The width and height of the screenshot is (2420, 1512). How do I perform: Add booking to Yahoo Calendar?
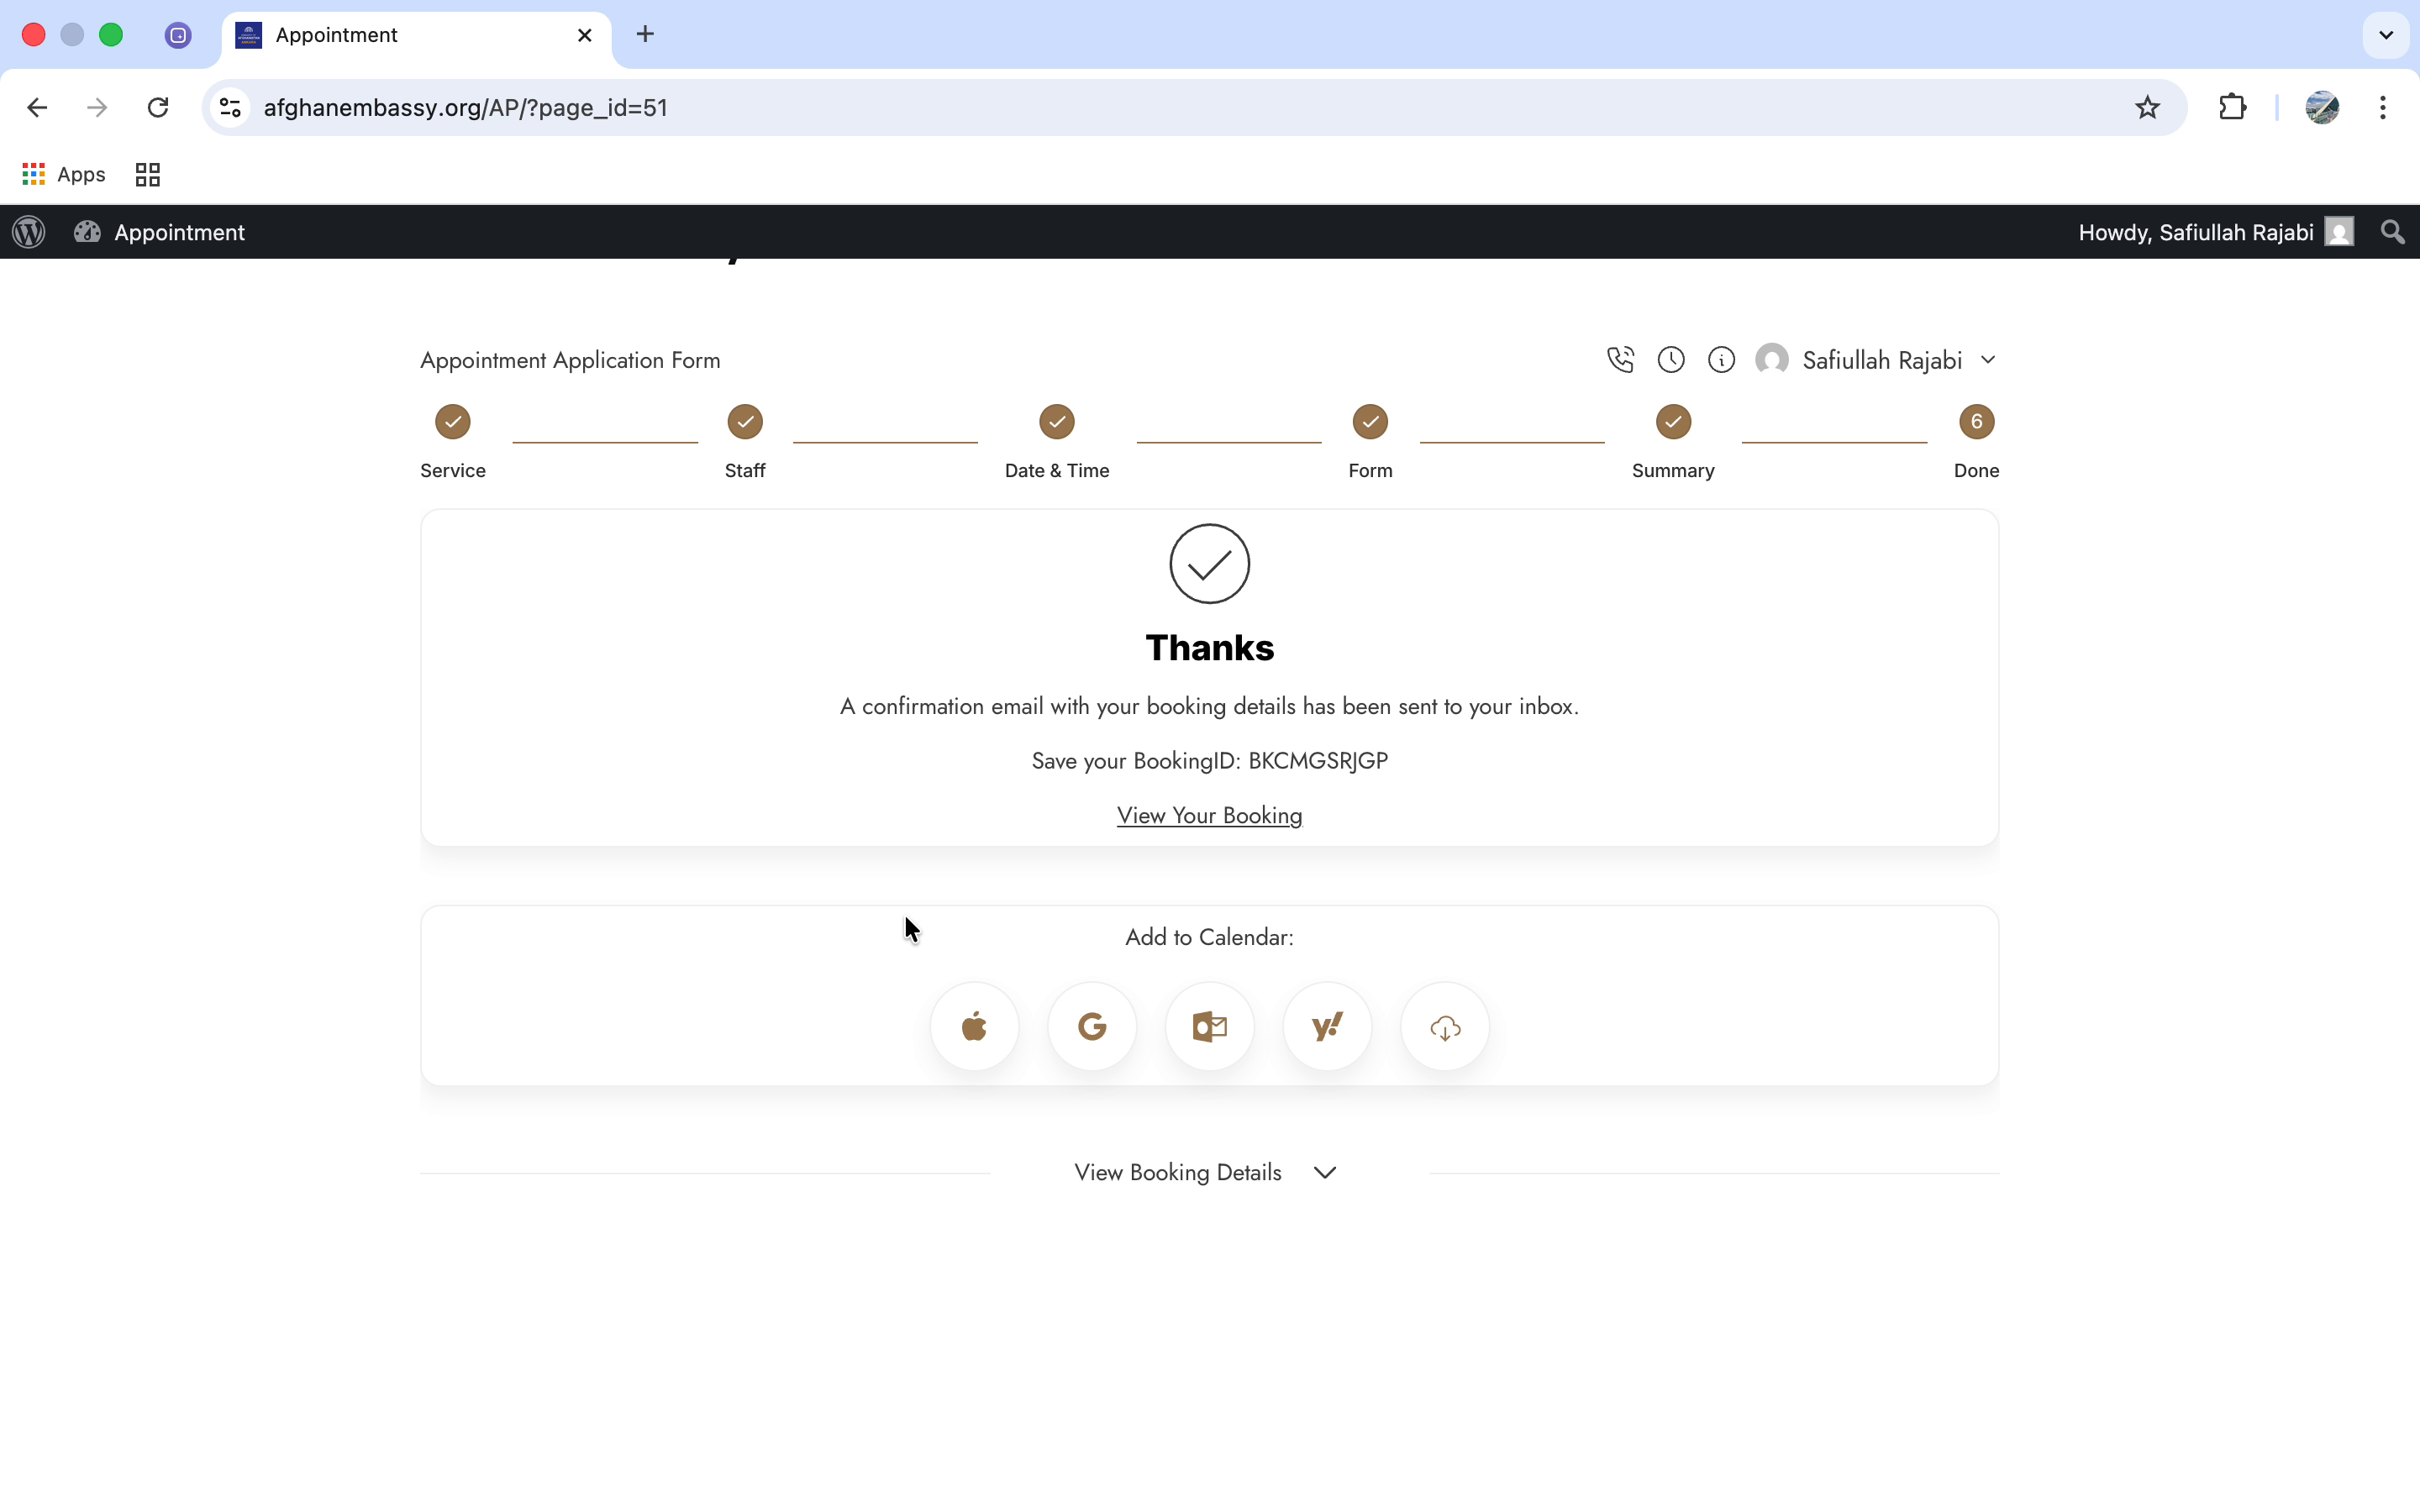tap(1326, 1025)
